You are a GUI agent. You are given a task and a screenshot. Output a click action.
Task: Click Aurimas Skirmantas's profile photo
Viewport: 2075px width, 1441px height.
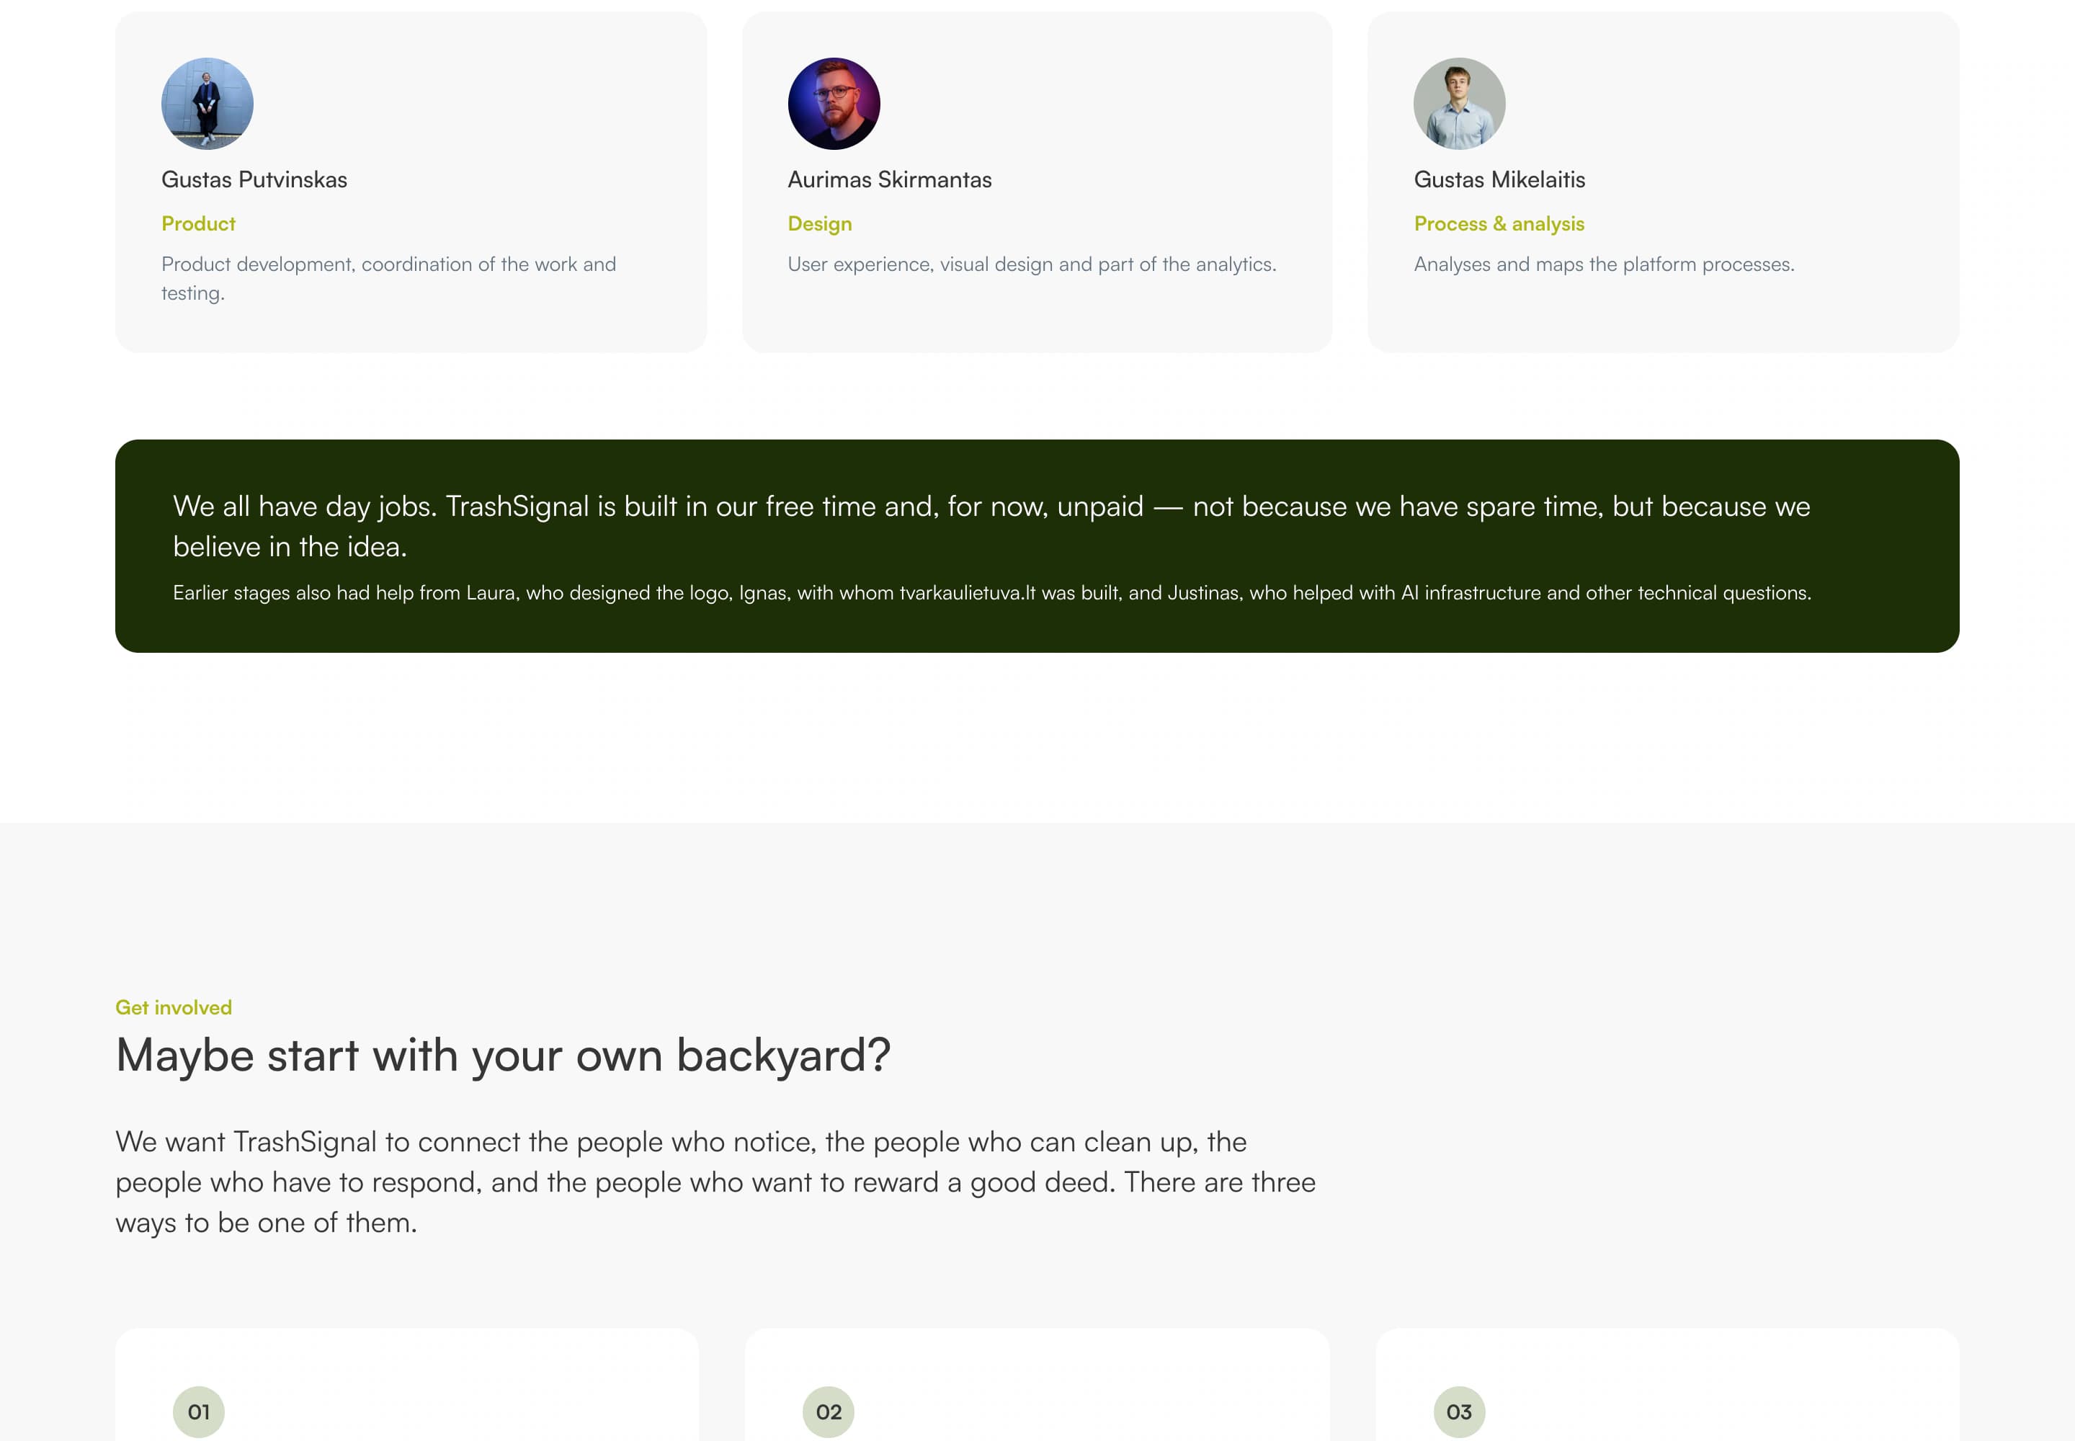pyautogui.click(x=834, y=104)
